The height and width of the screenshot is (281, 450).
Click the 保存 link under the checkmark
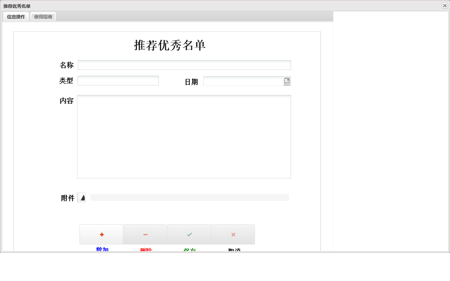coord(189,249)
